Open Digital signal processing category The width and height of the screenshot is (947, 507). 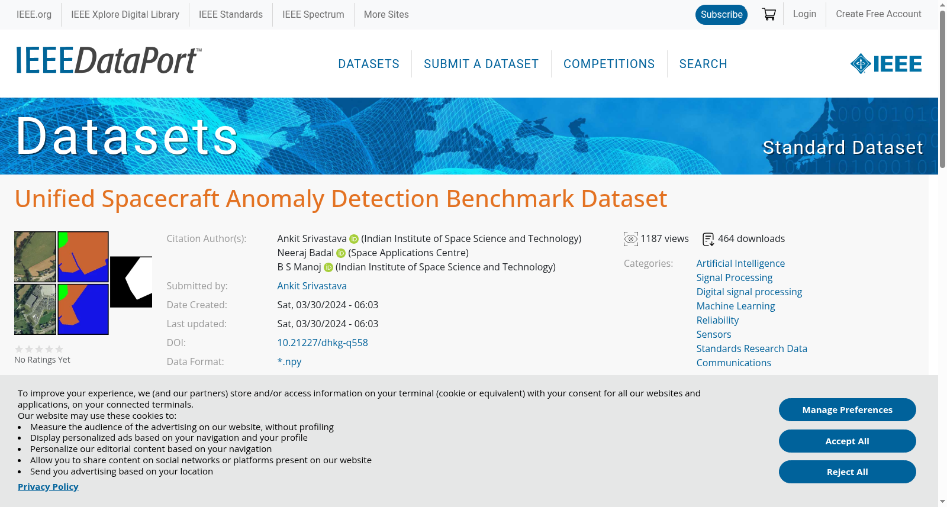point(749,292)
